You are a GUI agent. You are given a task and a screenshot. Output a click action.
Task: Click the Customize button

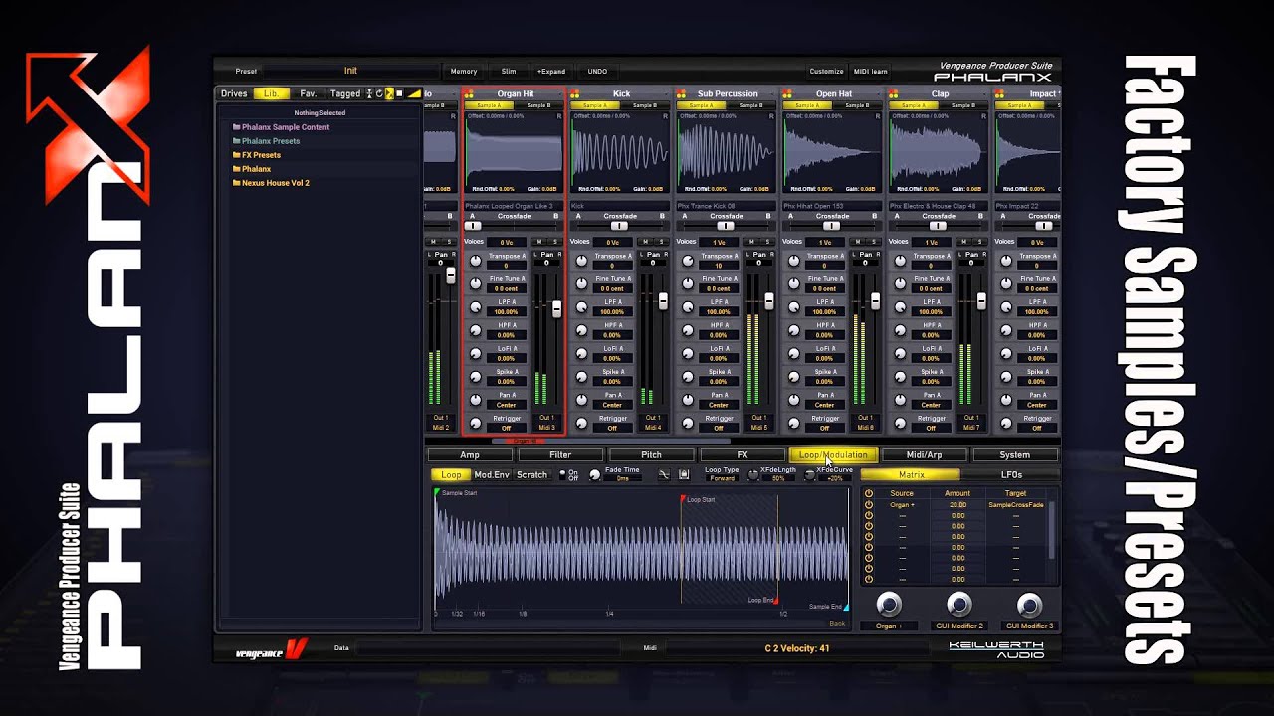coord(826,71)
